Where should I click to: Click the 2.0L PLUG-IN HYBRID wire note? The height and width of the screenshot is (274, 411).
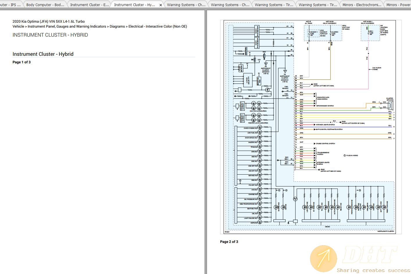pos(377,69)
